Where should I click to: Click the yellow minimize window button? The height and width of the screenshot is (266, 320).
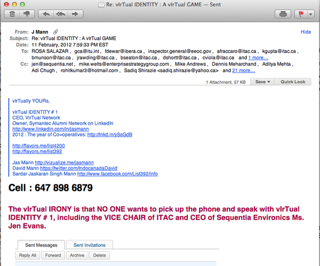coord(14,4)
